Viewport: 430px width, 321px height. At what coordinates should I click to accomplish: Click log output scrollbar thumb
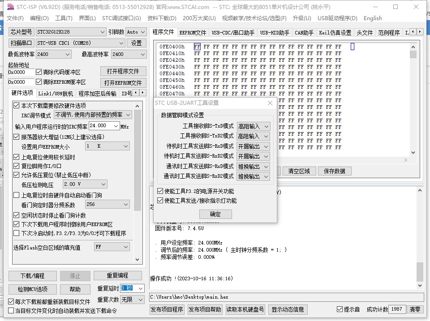[x=420, y=272]
